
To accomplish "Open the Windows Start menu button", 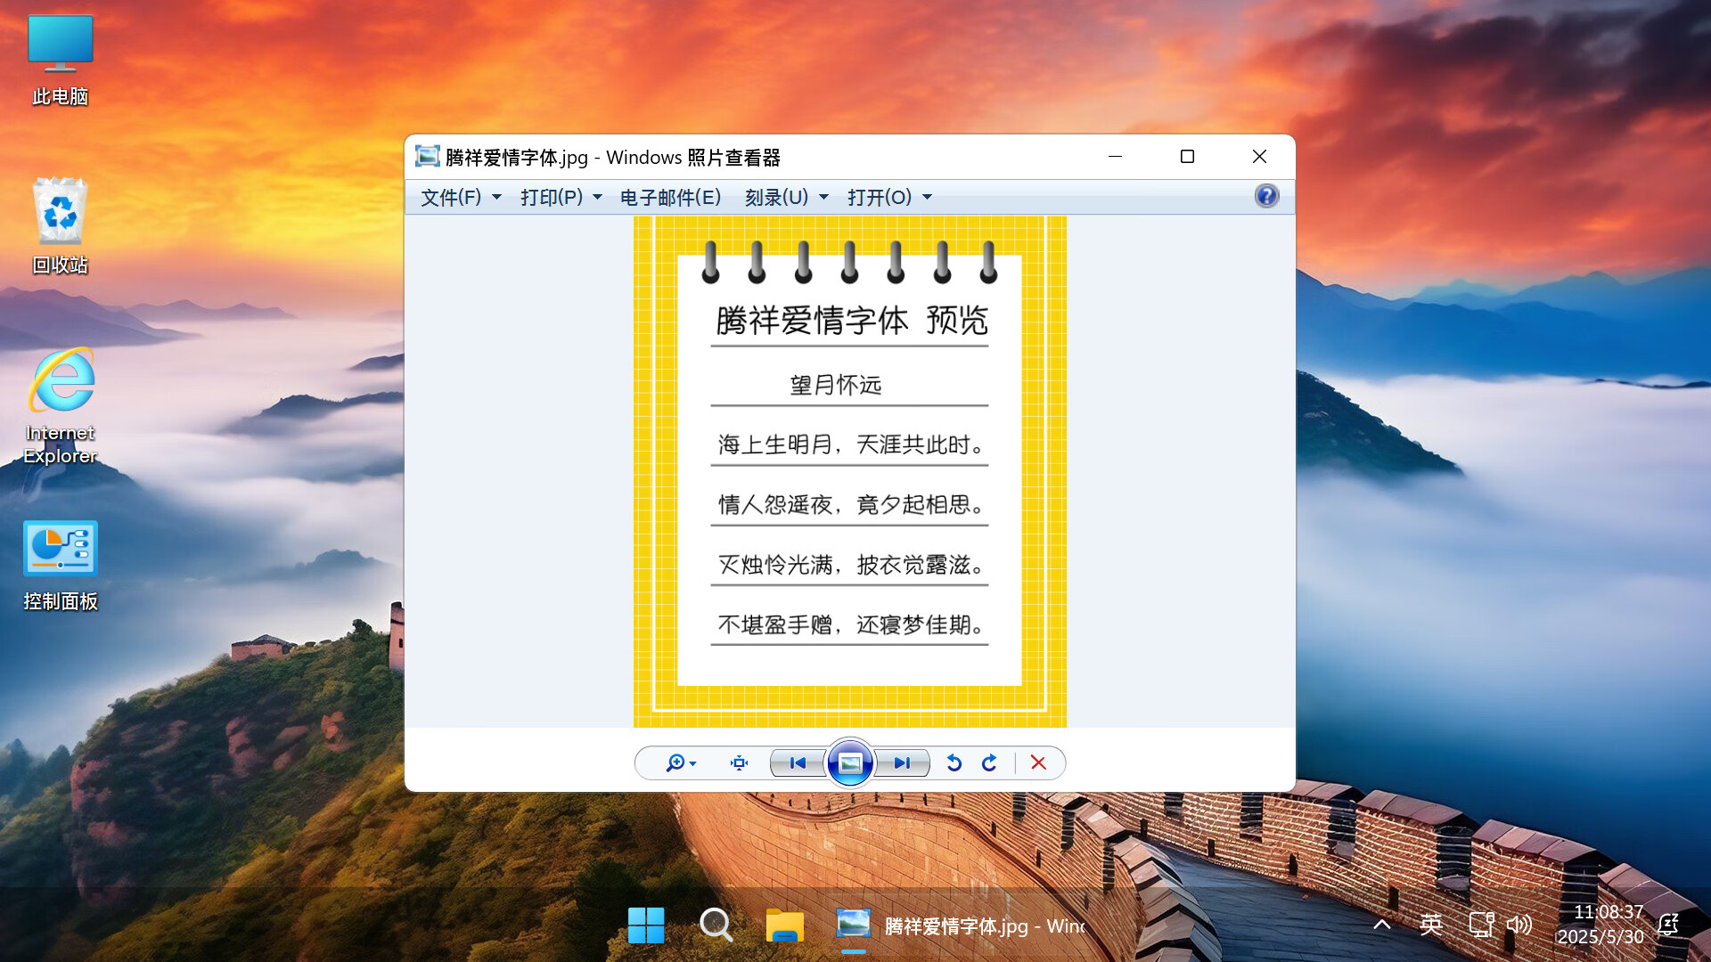I will (646, 925).
